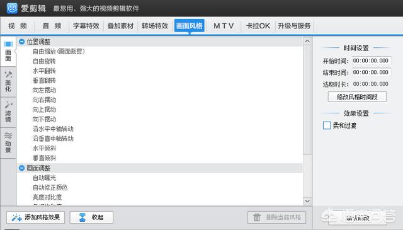Select the 自动曝光 style

click(44, 178)
